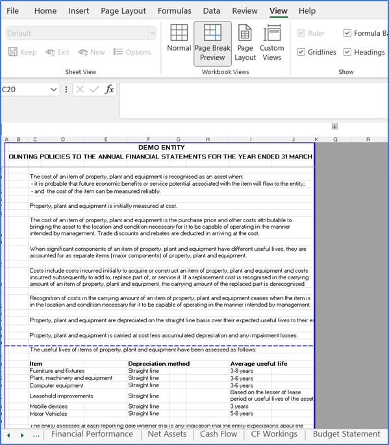The image size is (389, 445).
Task: Click the 'Average useful life' header cell
Action: (258, 364)
